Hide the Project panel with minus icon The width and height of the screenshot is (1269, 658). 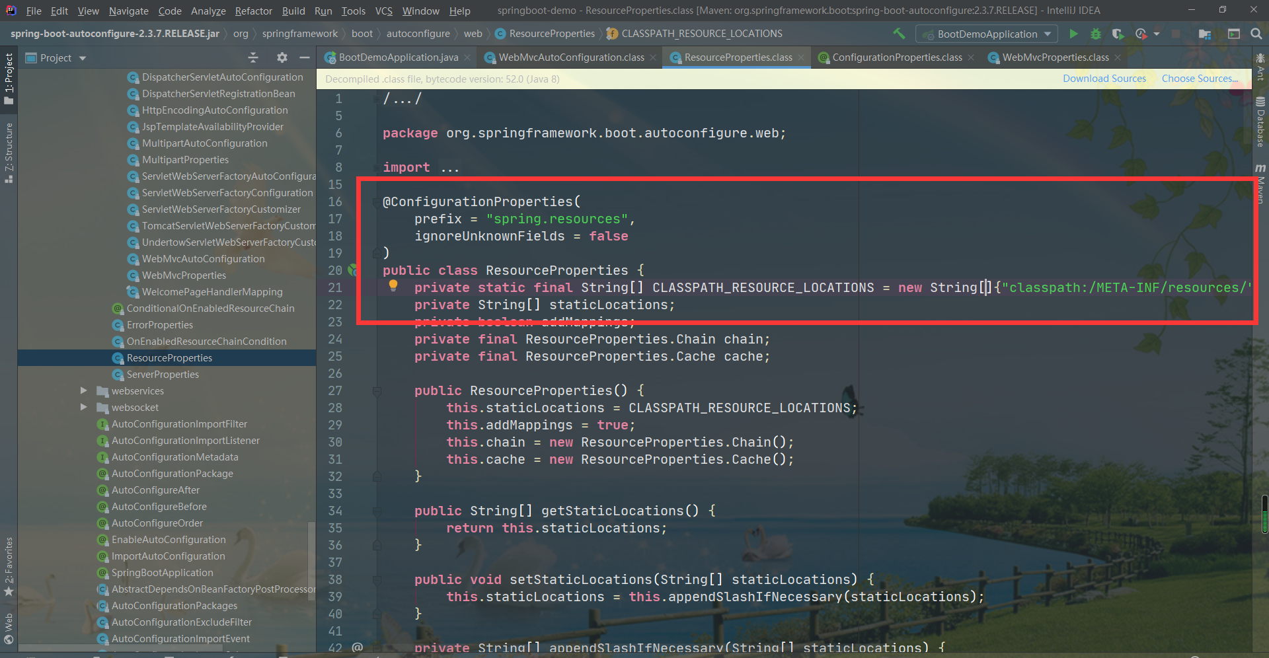pos(305,58)
